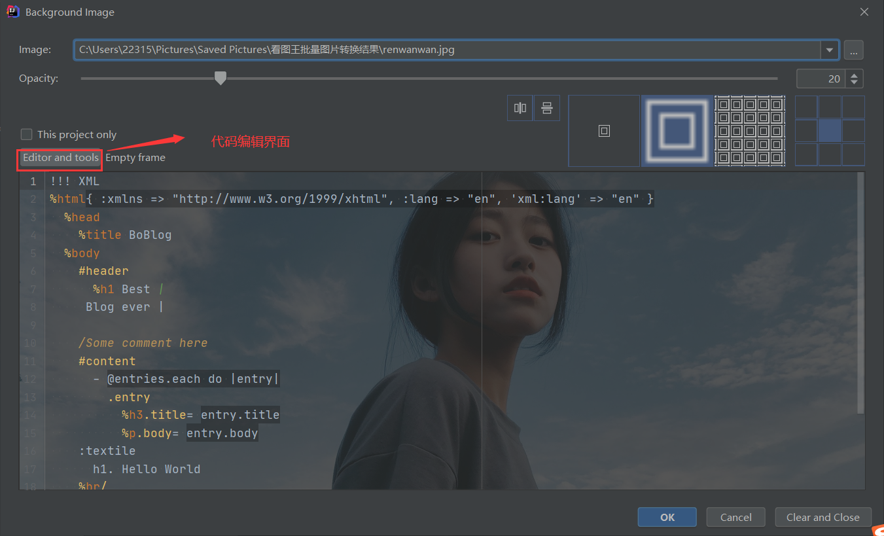Click the opacity spinner up arrow

coord(854,74)
